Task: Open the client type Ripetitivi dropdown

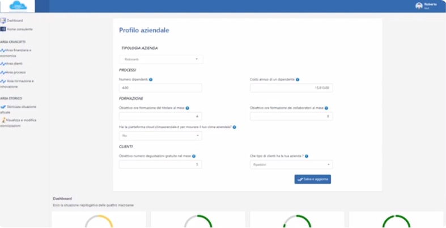Action: click(291, 165)
